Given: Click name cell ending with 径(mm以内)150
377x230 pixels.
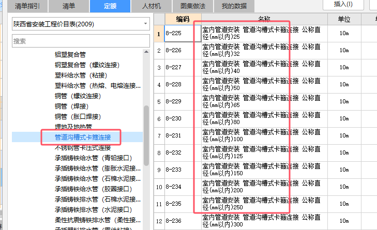Looking at the screenshot, I should (264, 170).
